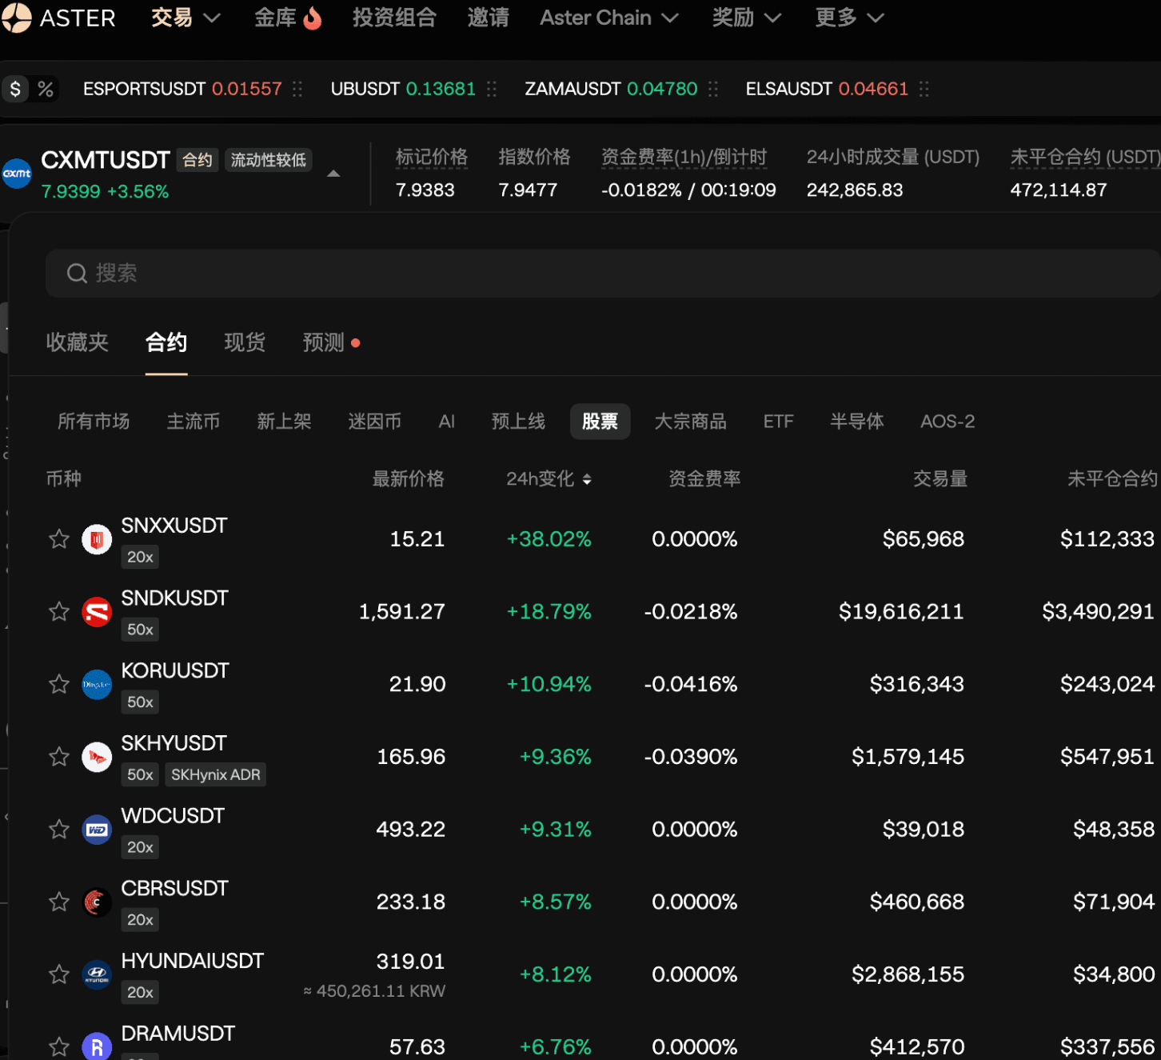Favorite KORUUSDT with its star
1161x1060 pixels.
pyautogui.click(x=59, y=684)
